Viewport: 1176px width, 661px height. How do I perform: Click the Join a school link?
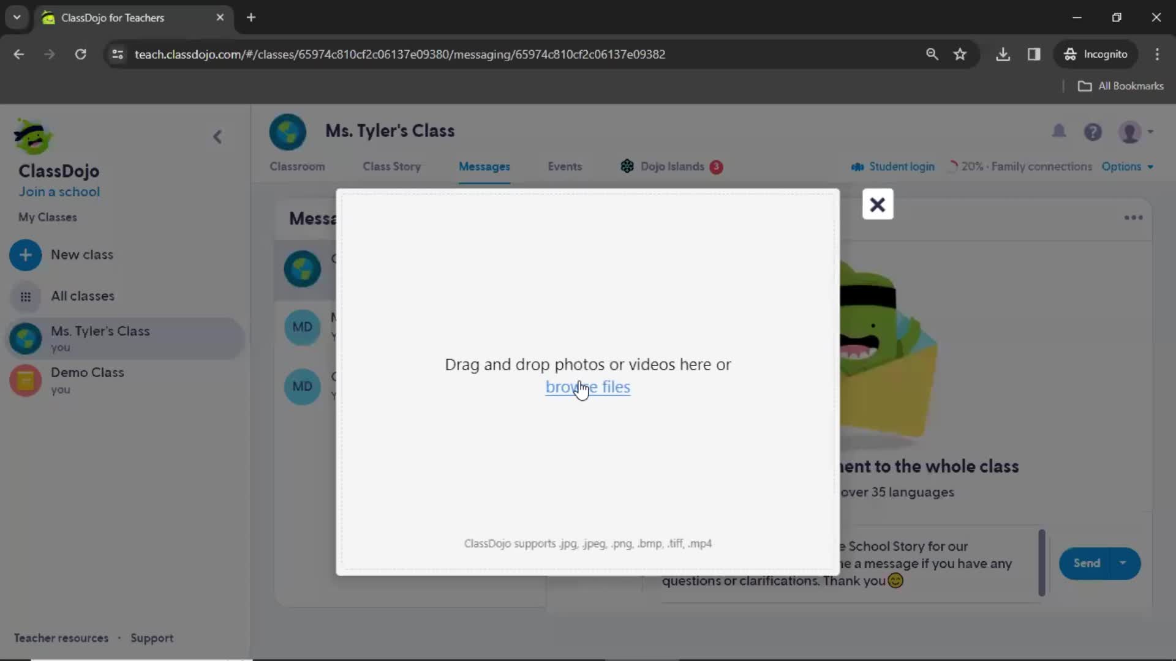click(x=59, y=192)
